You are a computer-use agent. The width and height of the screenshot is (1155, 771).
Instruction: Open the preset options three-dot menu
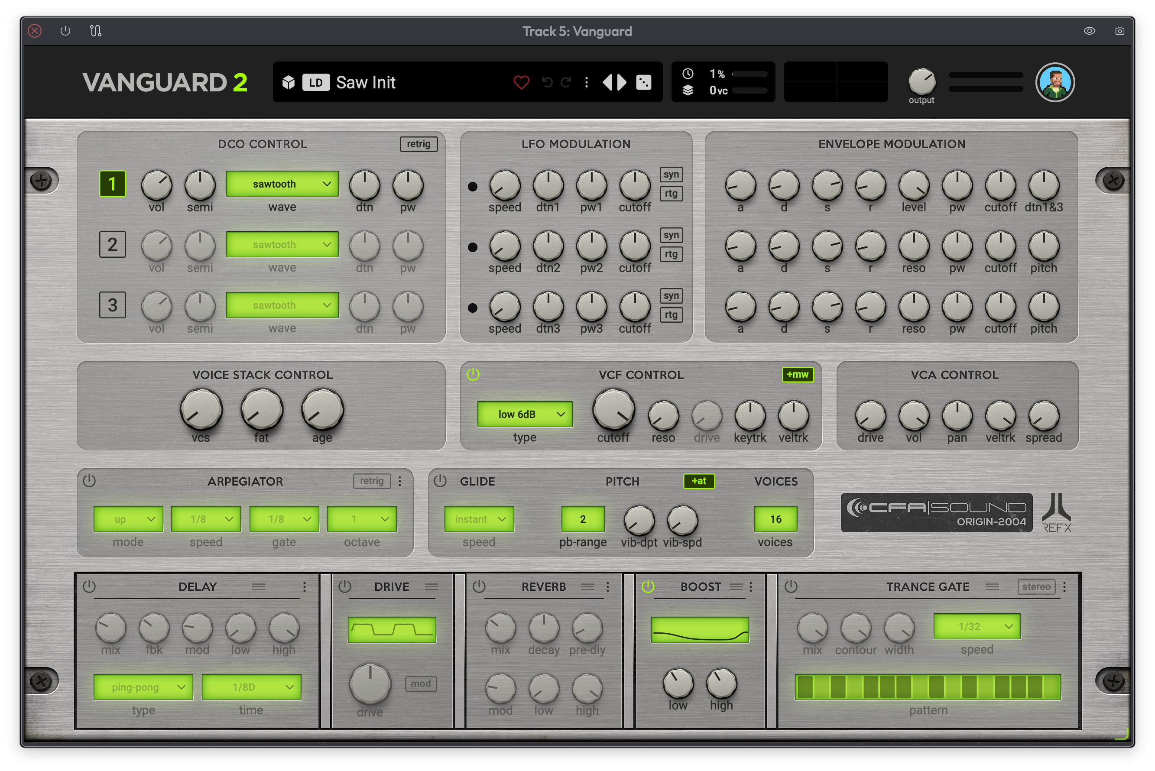(x=586, y=82)
